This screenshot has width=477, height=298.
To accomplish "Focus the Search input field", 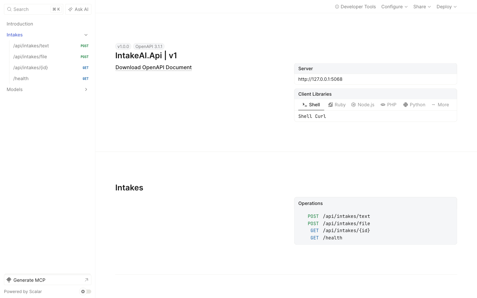I will (33, 9).
